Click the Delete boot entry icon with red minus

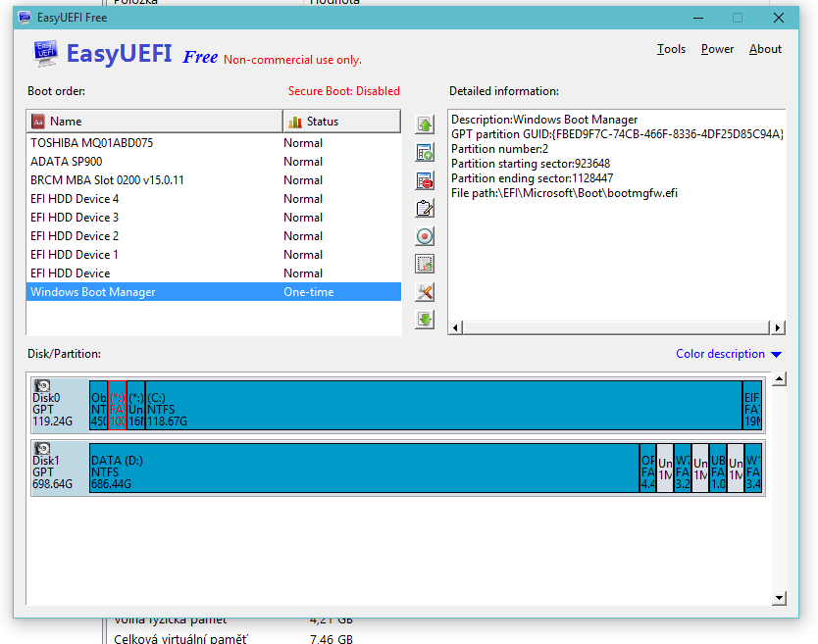tap(425, 180)
